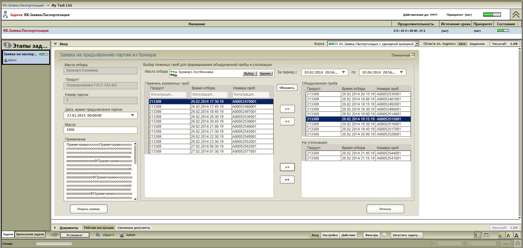This screenshot has height=248, width=523.
Task: Click the Установка1 button
Action: coord(75,235)
